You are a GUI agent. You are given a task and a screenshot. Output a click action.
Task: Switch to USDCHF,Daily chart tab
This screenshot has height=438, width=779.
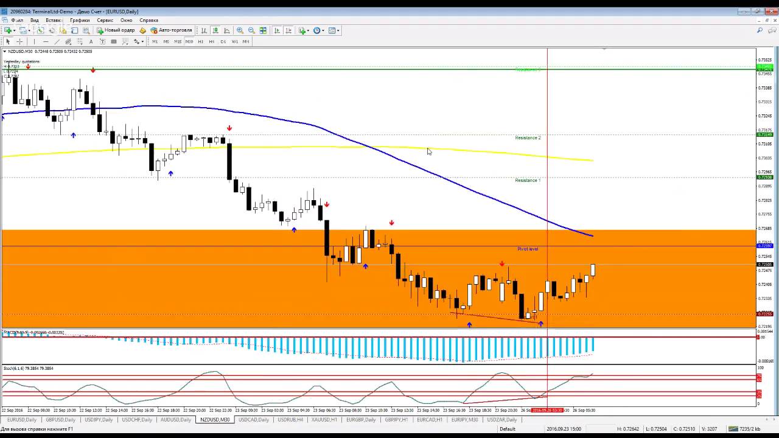[x=137, y=420]
